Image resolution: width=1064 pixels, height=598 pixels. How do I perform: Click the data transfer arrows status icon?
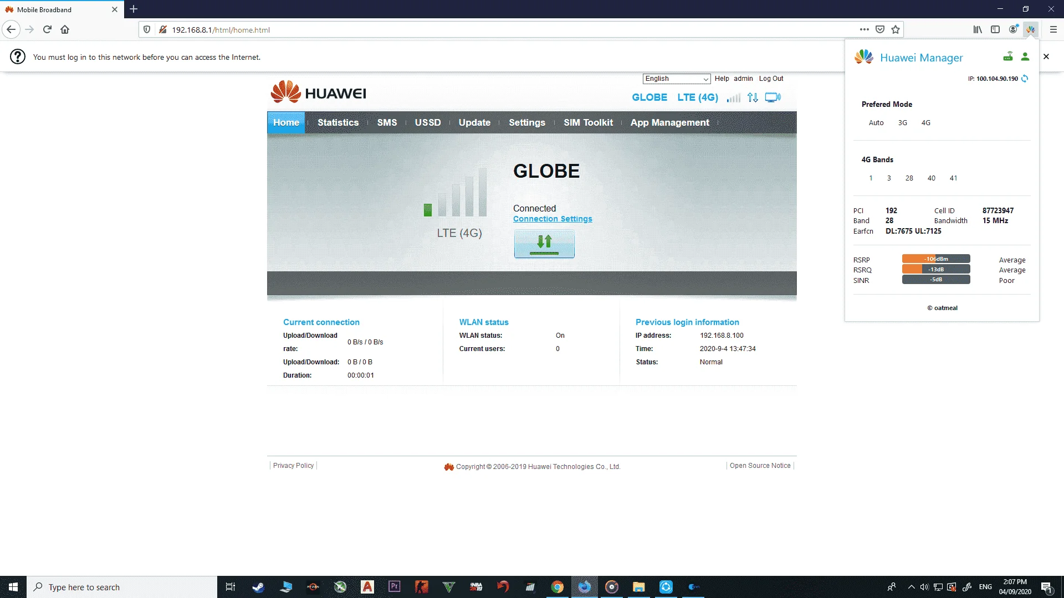[x=753, y=97]
